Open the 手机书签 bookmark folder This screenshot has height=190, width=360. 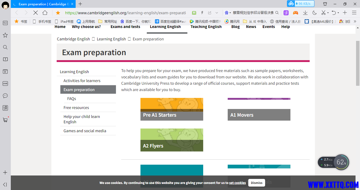point(42,21)
